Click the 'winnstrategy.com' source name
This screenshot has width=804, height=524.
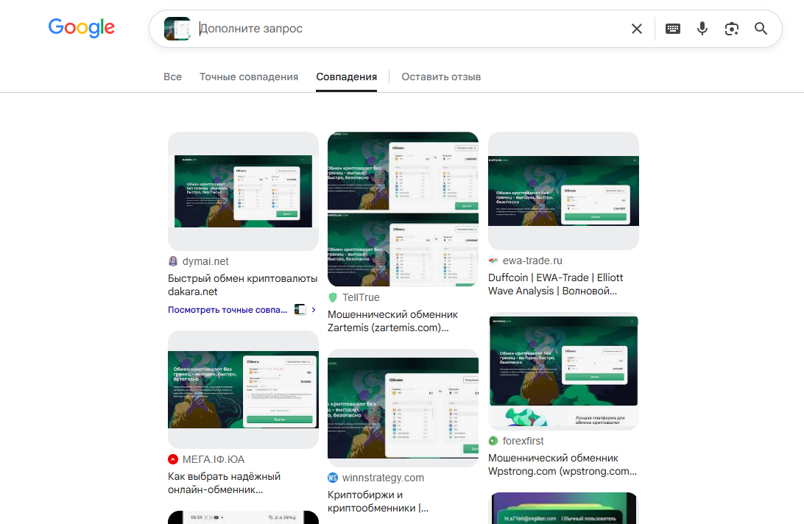click(x=383, y=478)
